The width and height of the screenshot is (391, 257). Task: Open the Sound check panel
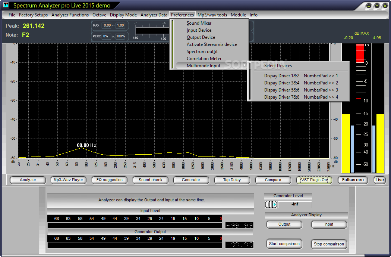pyautogui.click(x=150, y=180)
